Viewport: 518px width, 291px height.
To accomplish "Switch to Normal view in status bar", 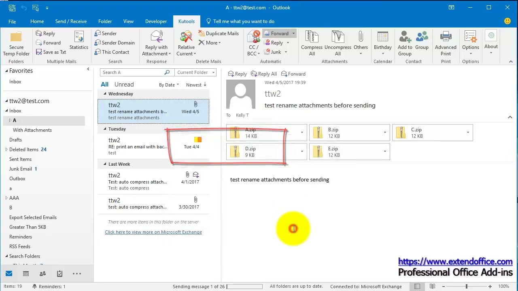I will [417, 287].
